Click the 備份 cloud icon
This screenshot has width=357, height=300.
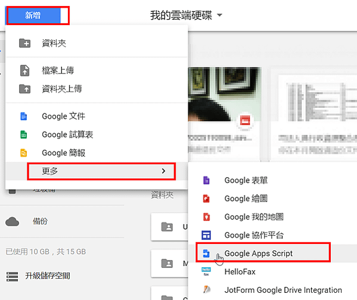pos(13,221)
